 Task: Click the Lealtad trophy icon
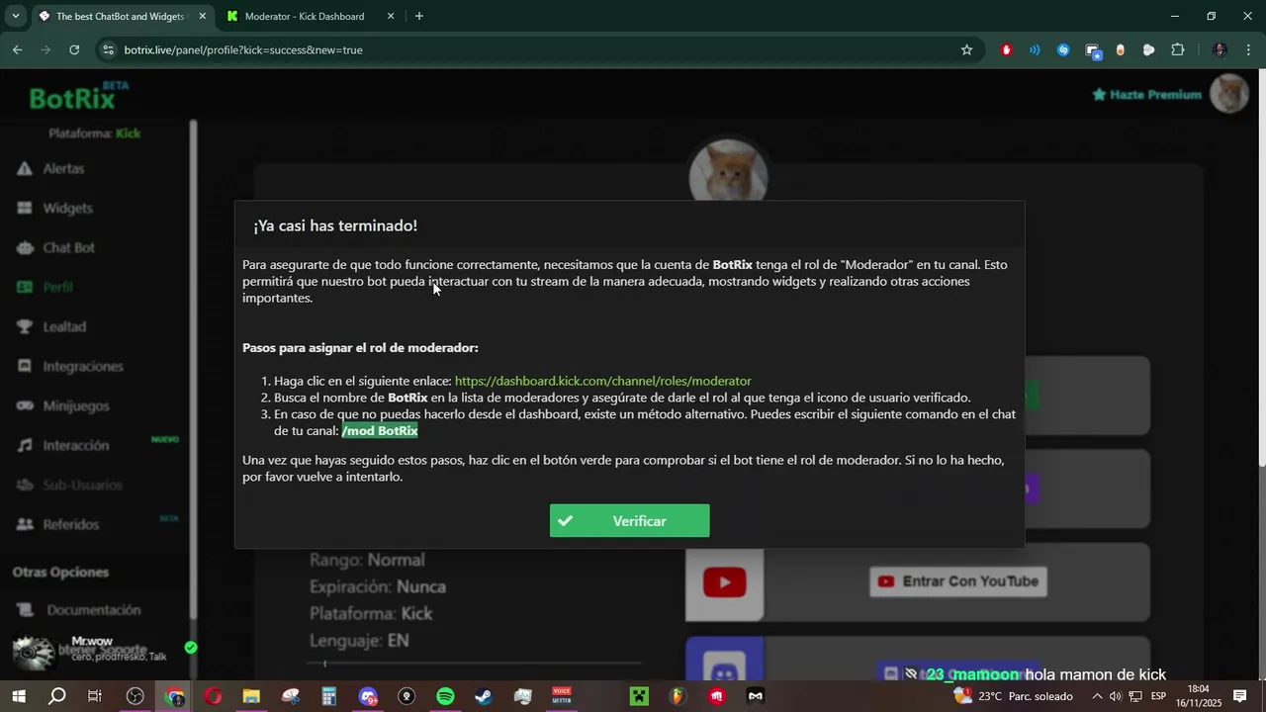coord(25,327)
